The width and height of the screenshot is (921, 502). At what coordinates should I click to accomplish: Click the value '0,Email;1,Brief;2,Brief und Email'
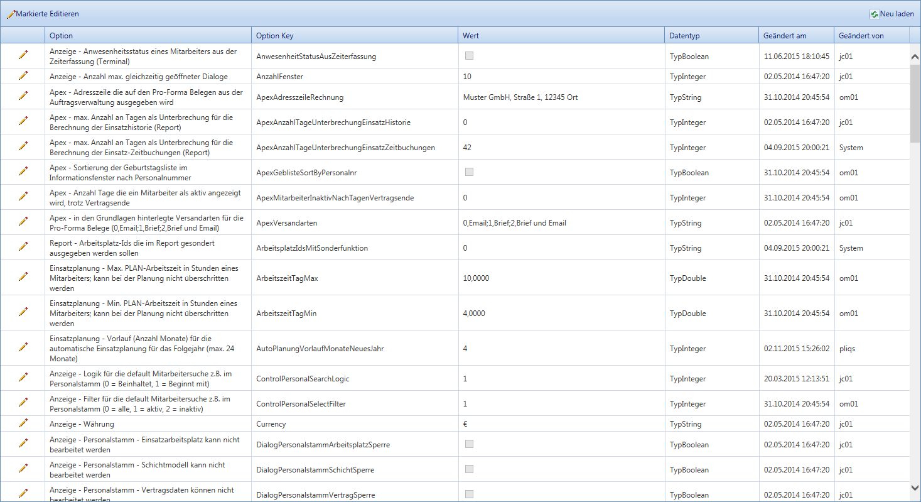(514, 223)
